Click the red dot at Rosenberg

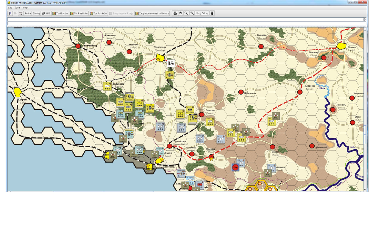(x=78, y=46)
